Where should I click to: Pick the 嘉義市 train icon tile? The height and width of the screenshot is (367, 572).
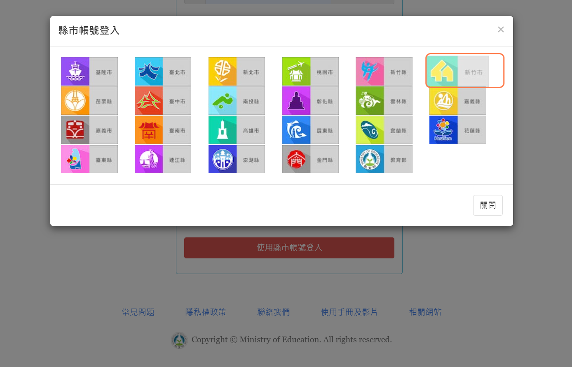pos(89,130)
